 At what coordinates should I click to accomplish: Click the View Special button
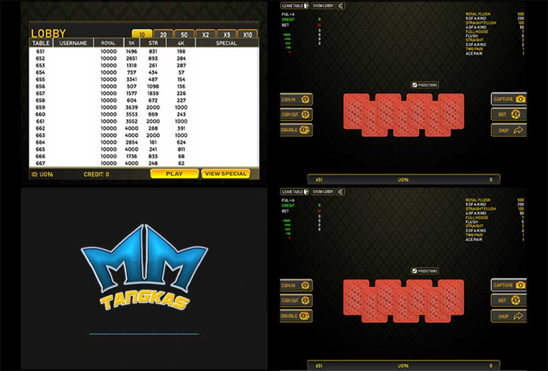pos(225,174)
